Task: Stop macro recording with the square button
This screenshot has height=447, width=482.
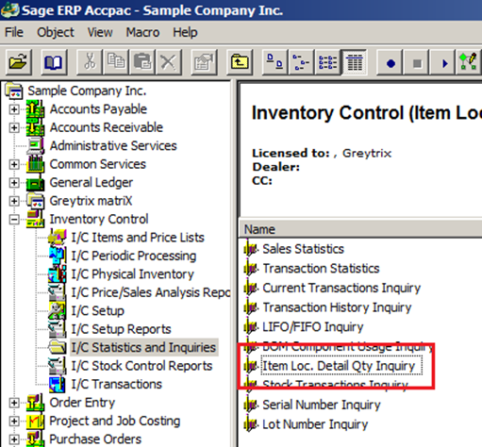Action: pyautogui.click(x=417, y=63)
